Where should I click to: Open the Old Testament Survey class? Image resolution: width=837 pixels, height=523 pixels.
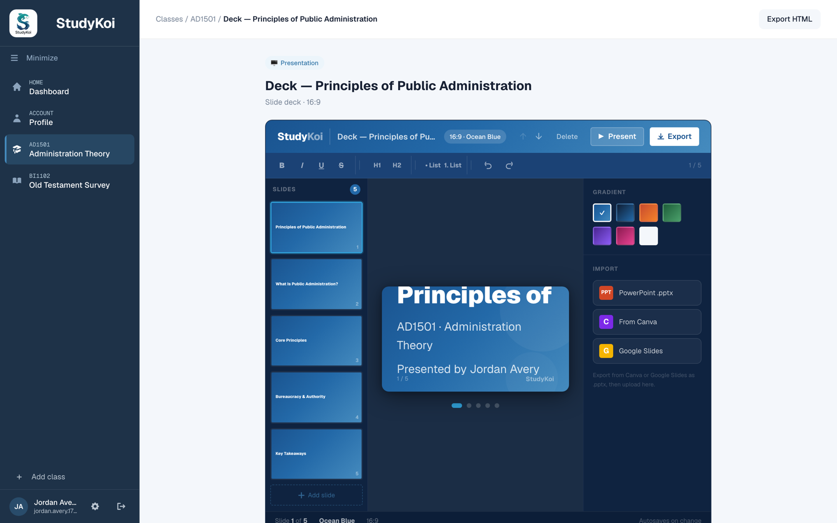point(70,181)
